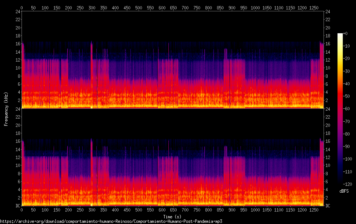The width and height of the screenshot is (356, 224).
Task: Click the 'DC' label on the right axis
Action: (x=328, y=205)
